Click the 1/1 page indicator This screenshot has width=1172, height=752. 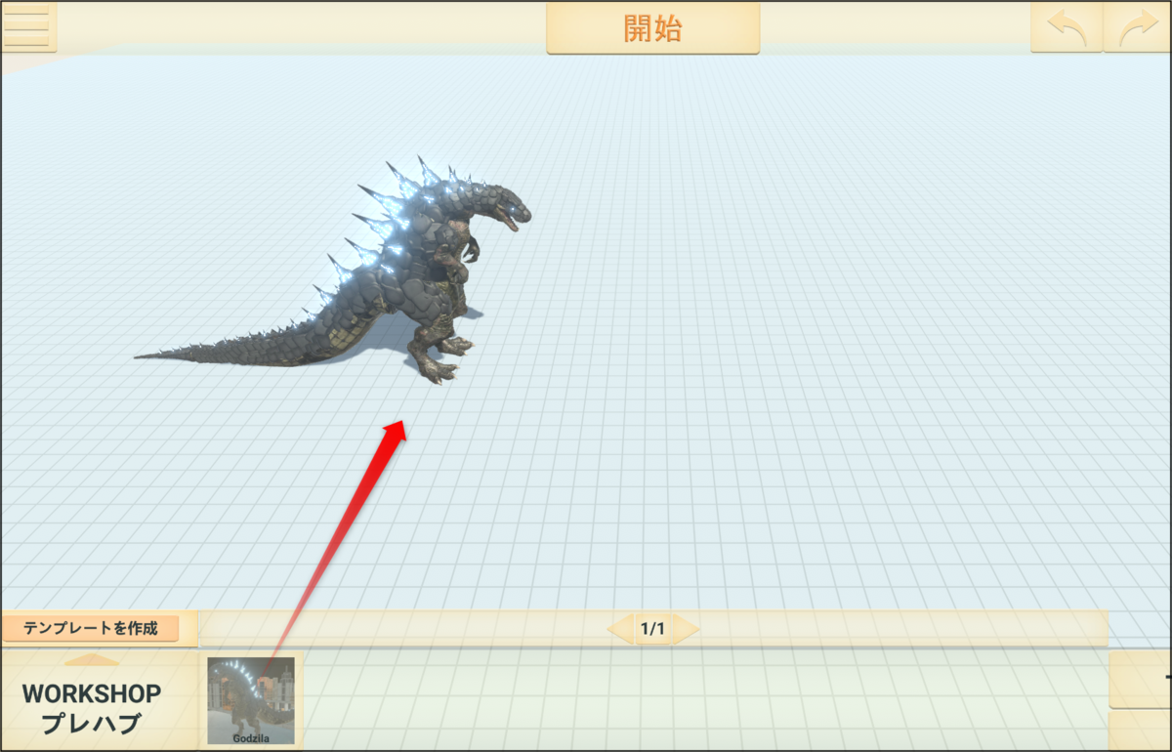click(x=652, y=629)
